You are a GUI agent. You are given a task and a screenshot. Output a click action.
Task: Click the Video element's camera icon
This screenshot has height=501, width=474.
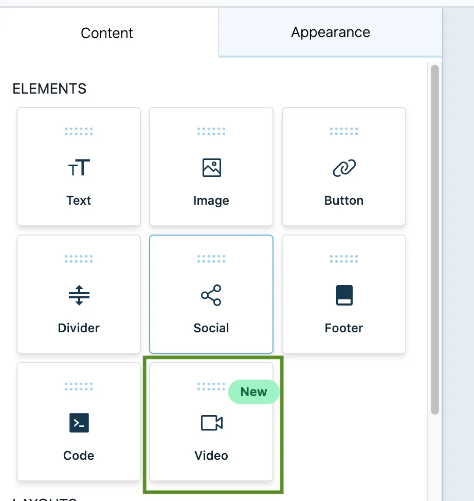point(211,423)
